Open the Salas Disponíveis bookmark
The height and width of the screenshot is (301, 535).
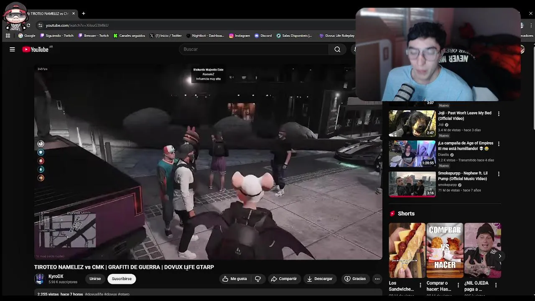tap(294, 36)
